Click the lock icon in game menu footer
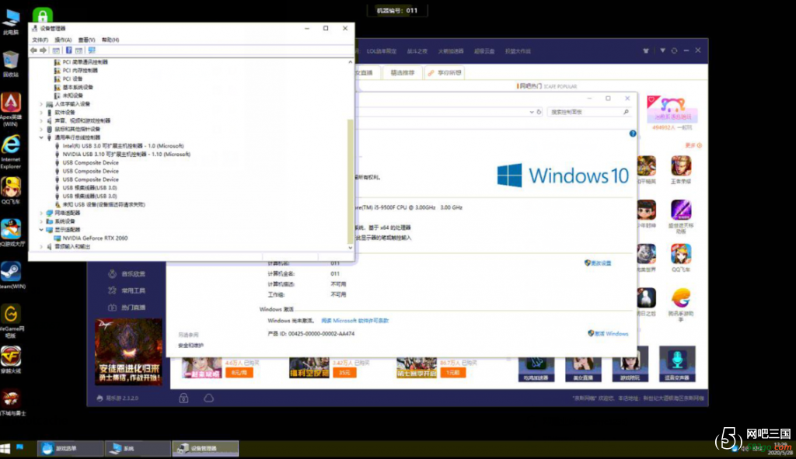 pyautogui.click(x=183, y=398)
